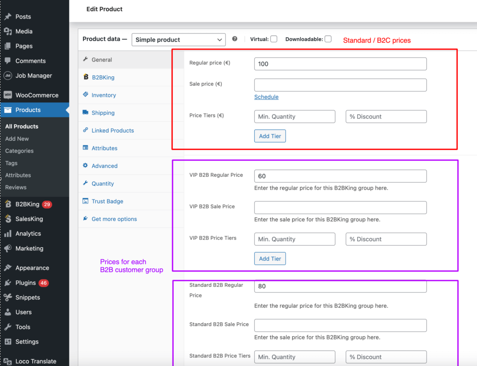The width and height of the screenshot is (477, 366).
Task: Open the Linked Products tab
Action: click(x=112, y=130)
